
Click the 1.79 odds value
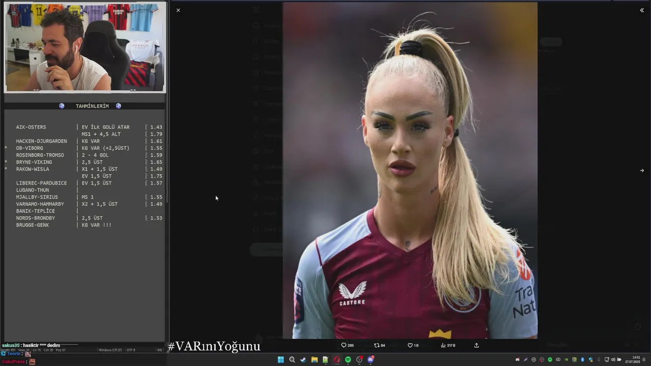pyautogui.click(x=156, y=134)
